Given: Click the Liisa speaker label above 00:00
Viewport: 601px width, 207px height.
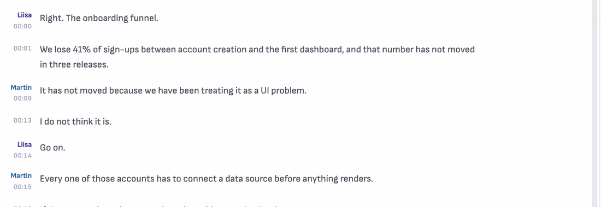Looking at the screenshot, I should tap(25, 15).
